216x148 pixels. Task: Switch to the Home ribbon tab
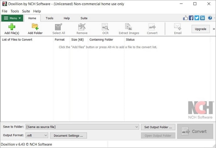[x=32, y=18]
